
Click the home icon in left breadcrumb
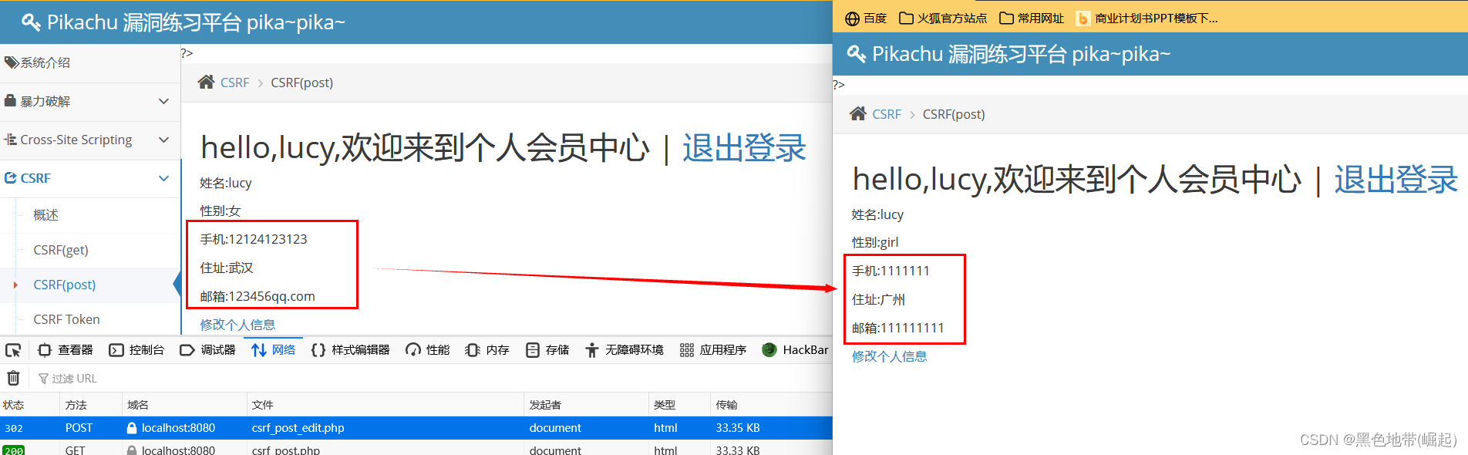tap(206, 82)
